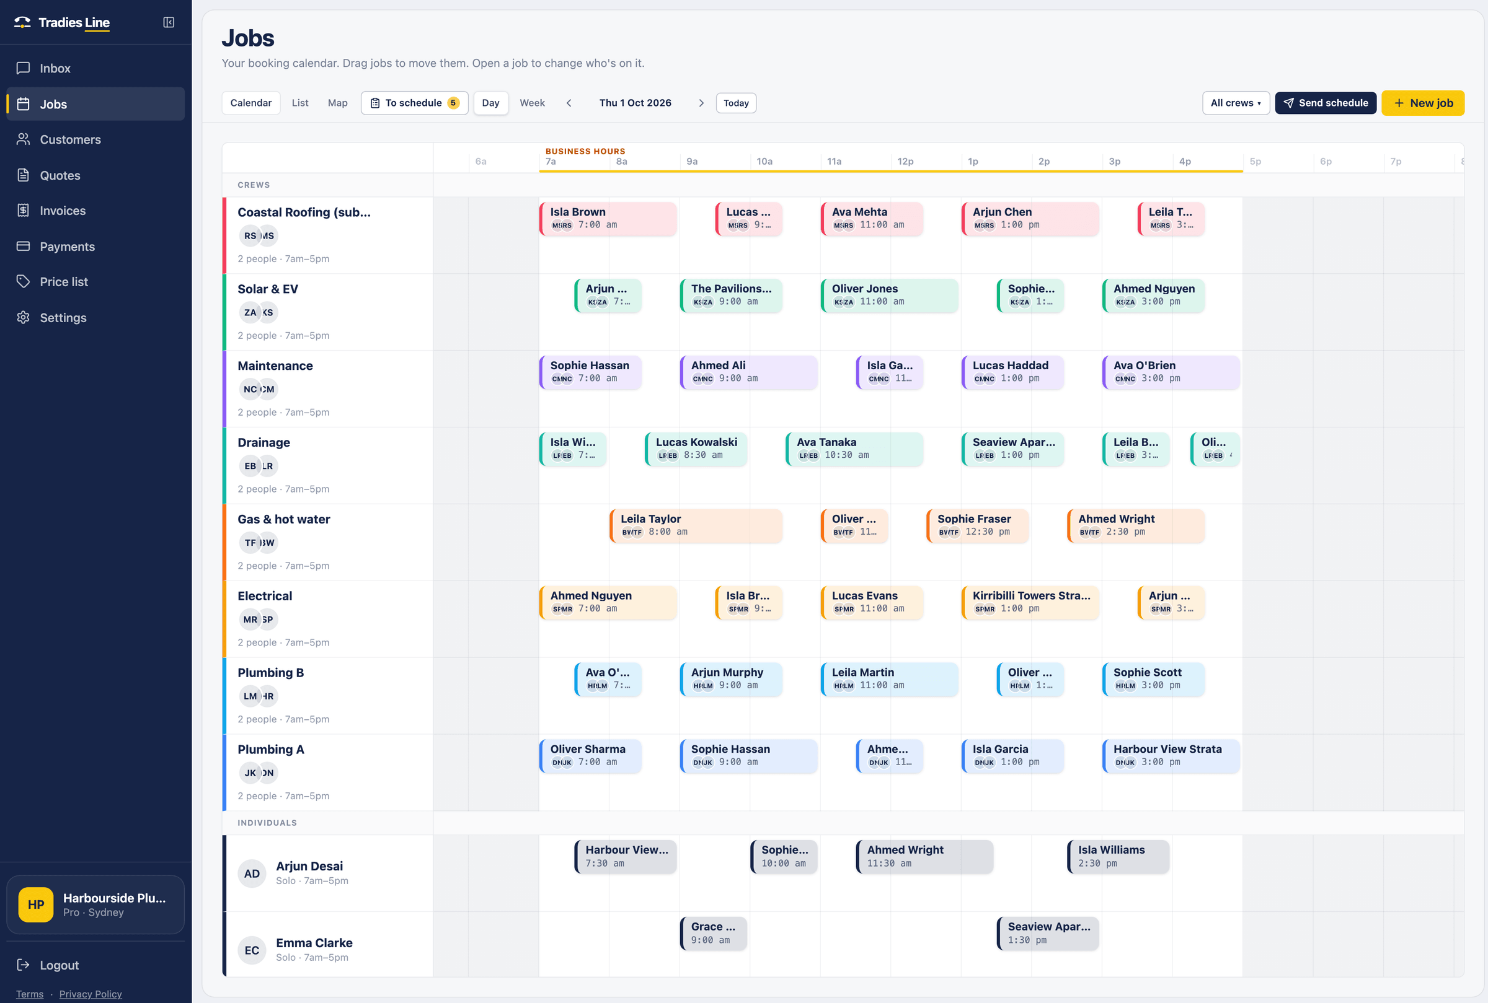The image size is (1488, 1003).
Task: Click the JK avatar in Plumbing A
Action: tap(250, 773)
